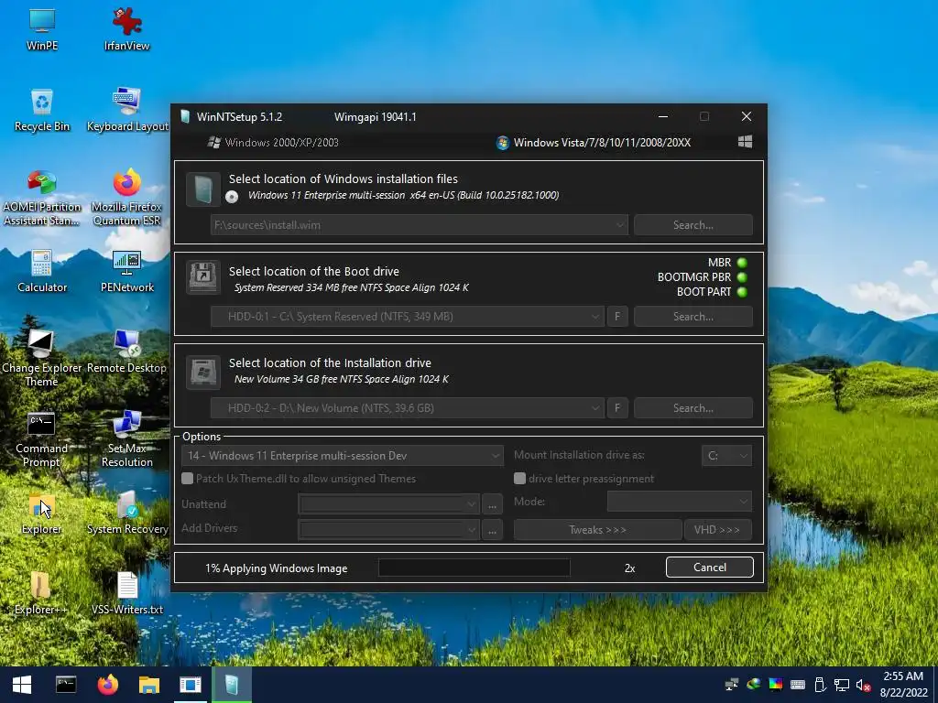Open the network tray icon

[842, 685]
